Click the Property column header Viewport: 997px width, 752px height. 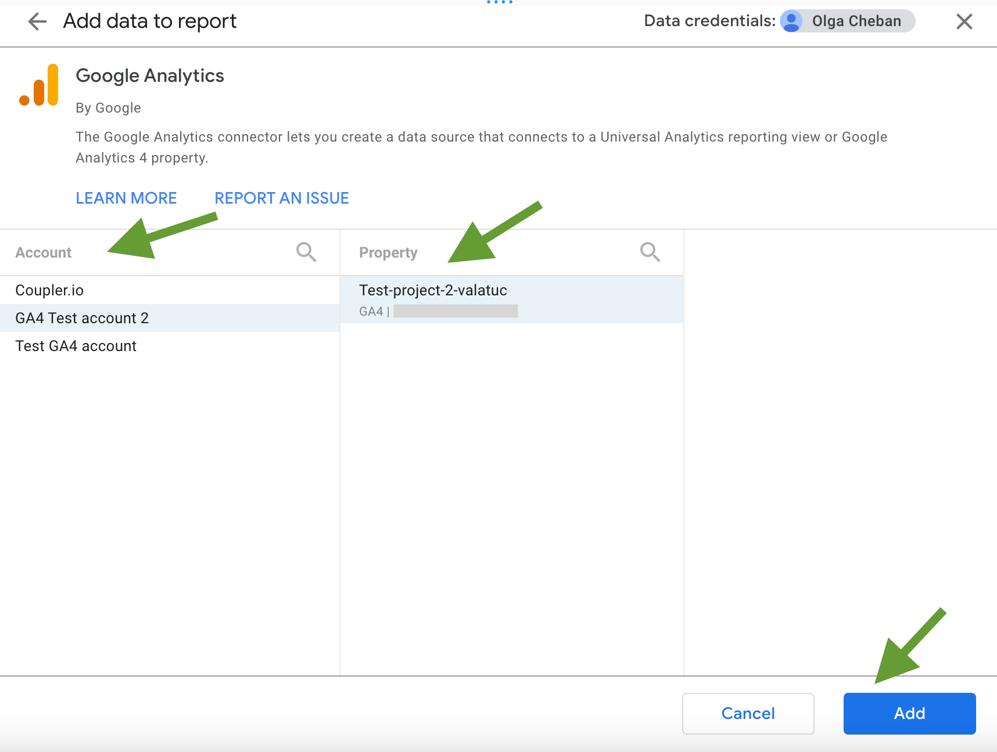coord(388,253)
